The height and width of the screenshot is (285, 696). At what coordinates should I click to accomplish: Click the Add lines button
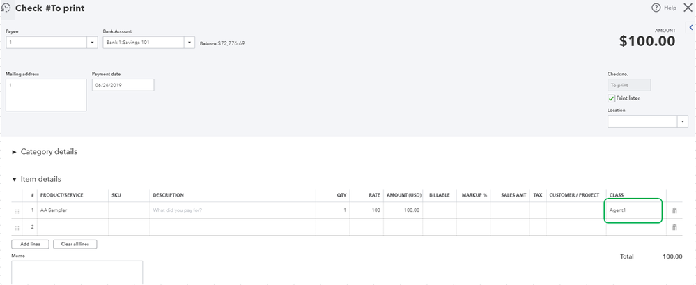tap(30, 244)
